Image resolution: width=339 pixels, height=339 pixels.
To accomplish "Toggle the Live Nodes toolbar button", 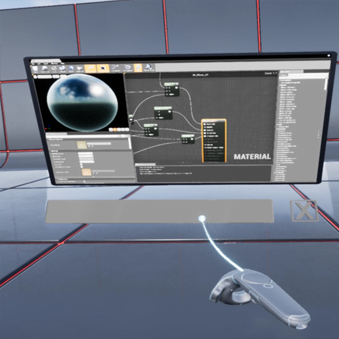I will point(116,68).
